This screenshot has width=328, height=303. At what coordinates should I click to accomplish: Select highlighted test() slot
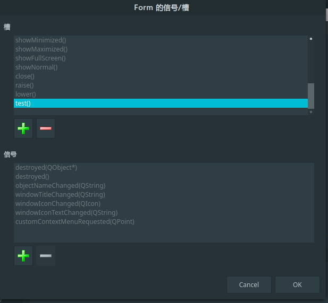tap(161, 103)
